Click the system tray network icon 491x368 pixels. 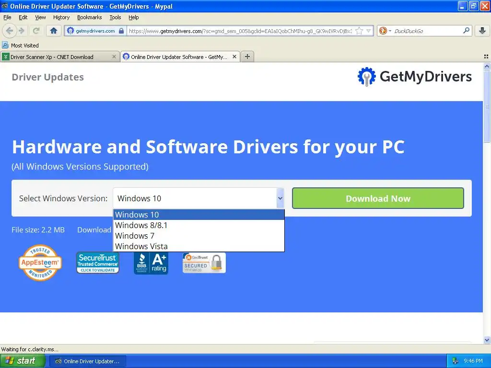point(455,361)
